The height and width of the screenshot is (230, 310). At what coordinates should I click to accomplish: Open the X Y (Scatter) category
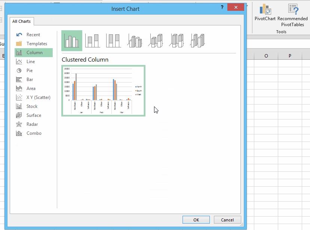[38, 97]
